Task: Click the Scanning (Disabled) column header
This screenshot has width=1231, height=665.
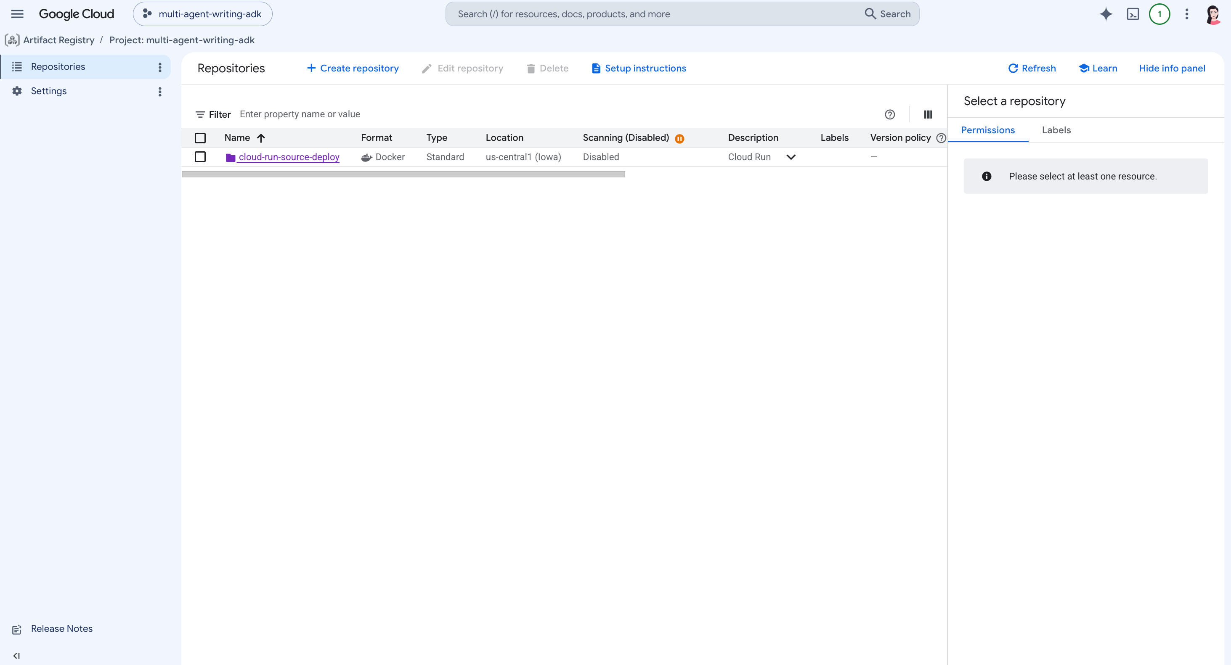Action: (626, 138)
